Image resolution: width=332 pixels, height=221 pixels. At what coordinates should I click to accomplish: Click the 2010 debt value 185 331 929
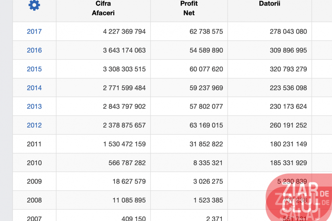(288, 163)
